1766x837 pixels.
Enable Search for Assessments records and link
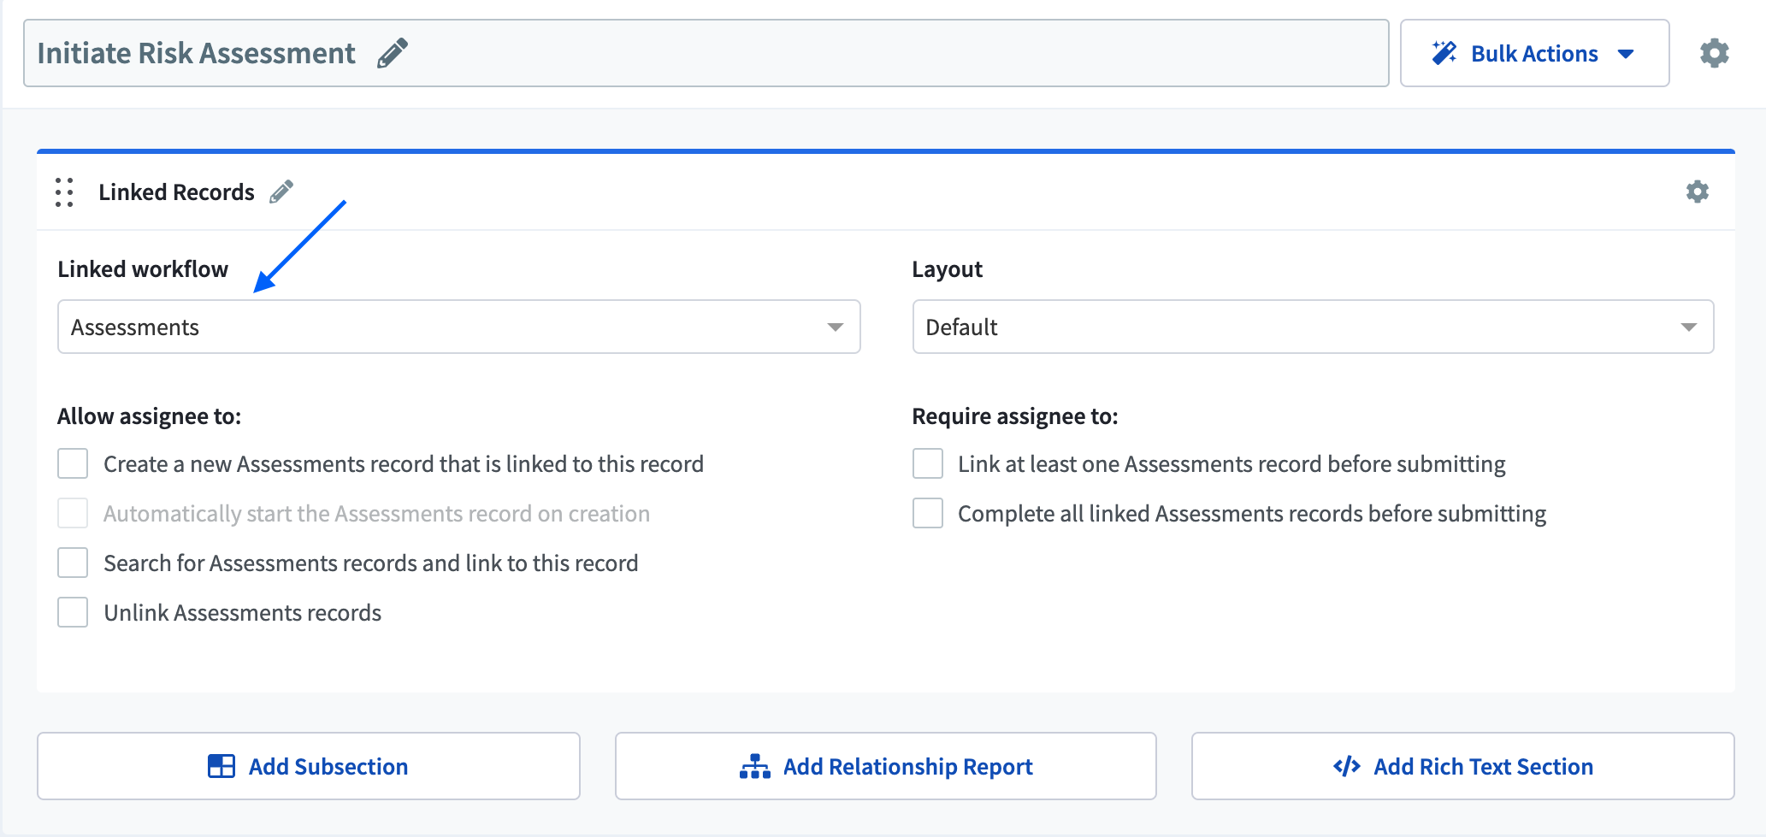(x=73, y=563)
